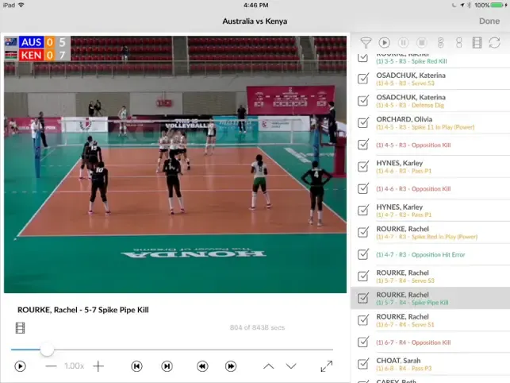
Task: Select the 4-7 Opposition Hit Error row
Action: (x=431, y=254)
